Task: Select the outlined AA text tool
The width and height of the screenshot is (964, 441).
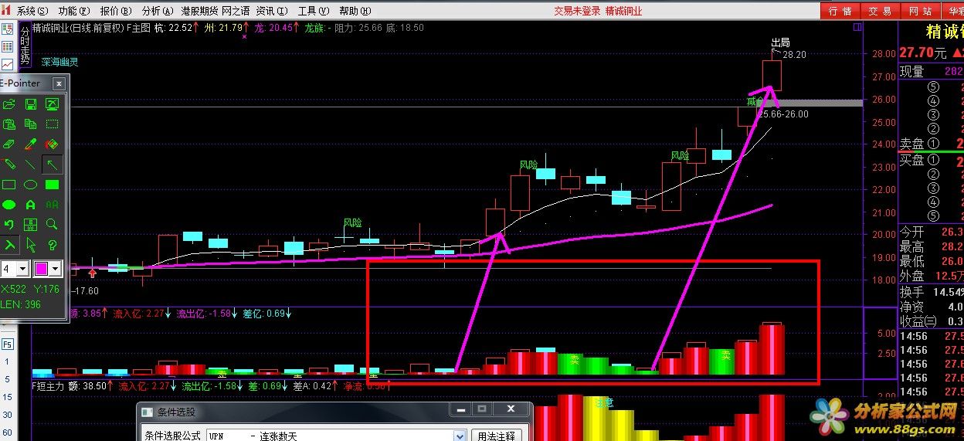Action: (x=52, y=205)
